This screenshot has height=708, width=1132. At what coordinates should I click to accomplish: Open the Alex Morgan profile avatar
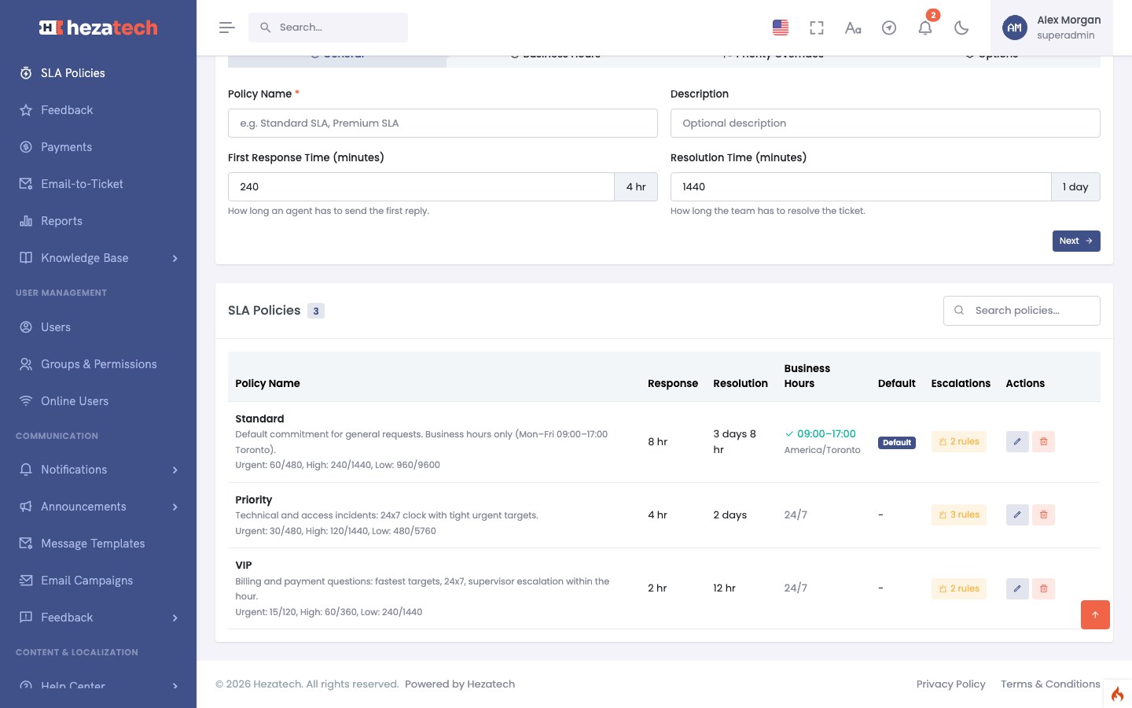[1015, 28]
